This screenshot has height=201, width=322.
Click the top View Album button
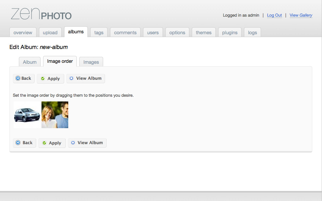(x=86, y=79)
